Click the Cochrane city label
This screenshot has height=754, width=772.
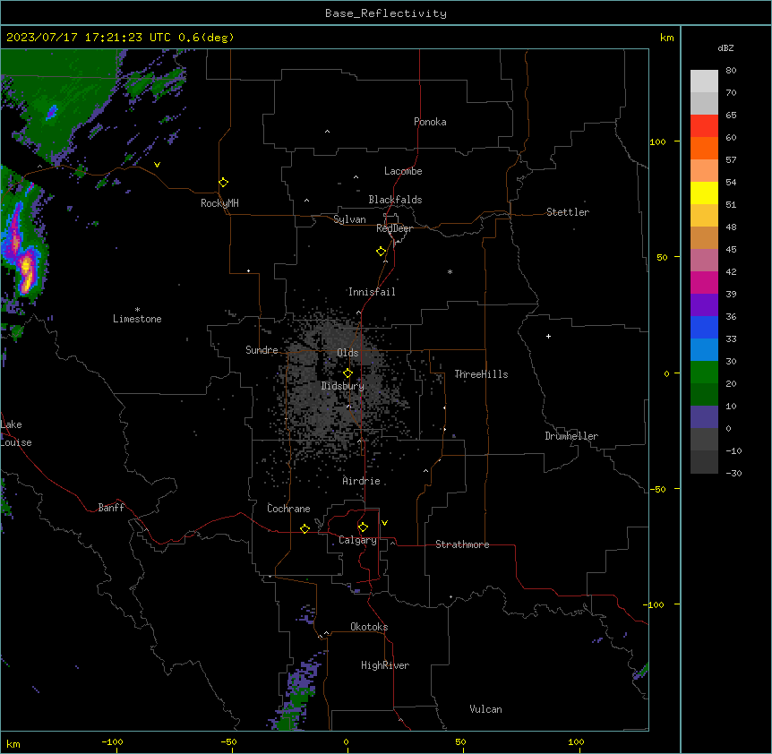click(288, 509)
